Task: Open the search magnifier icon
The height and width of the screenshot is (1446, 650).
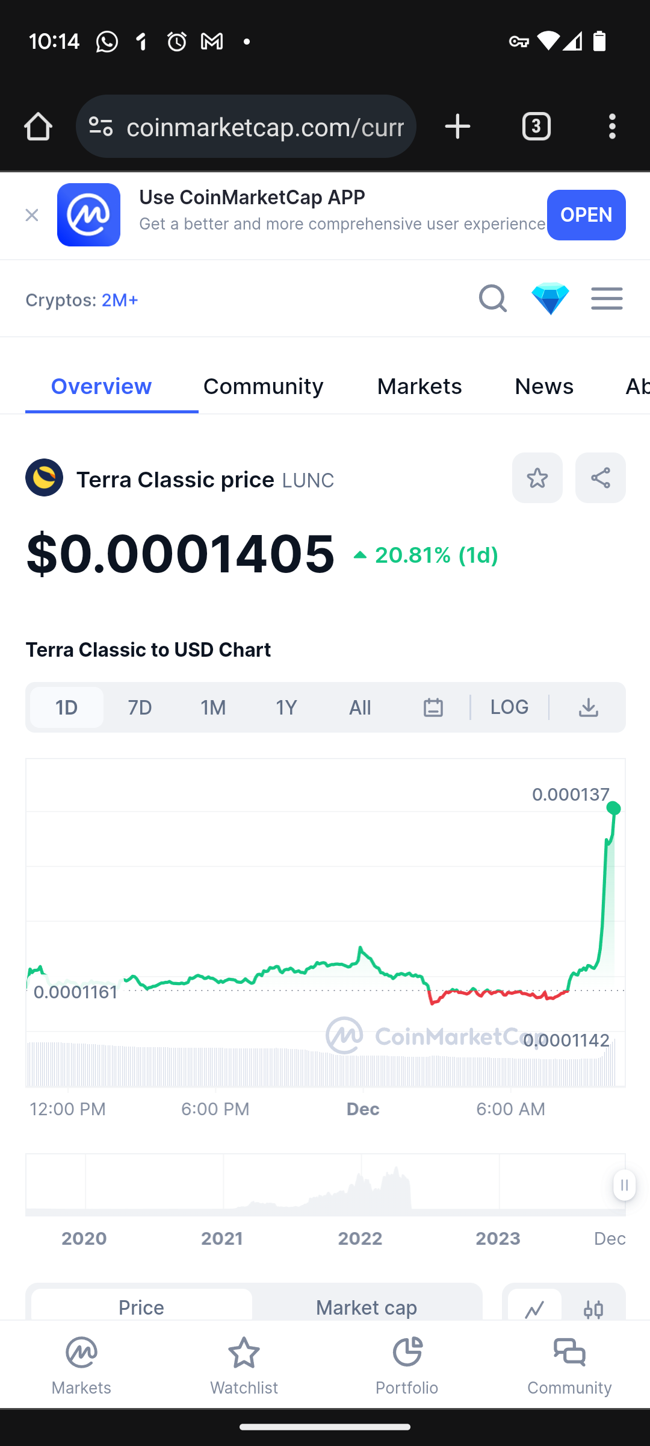Action: coord(492,298)
